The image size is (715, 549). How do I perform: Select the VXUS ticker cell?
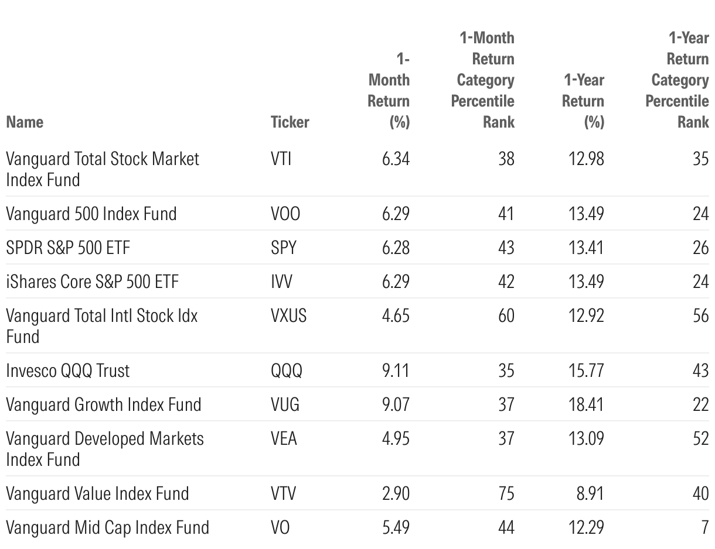pyautogui.click(x=288, y=315)
